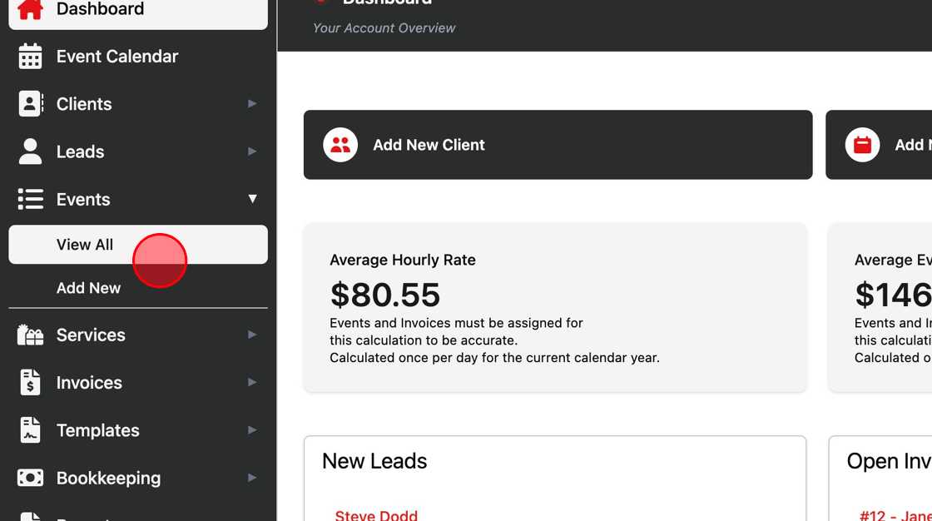Open the Event Calendar page
This screenshot has width=932, height=521.
click(117, 57)
